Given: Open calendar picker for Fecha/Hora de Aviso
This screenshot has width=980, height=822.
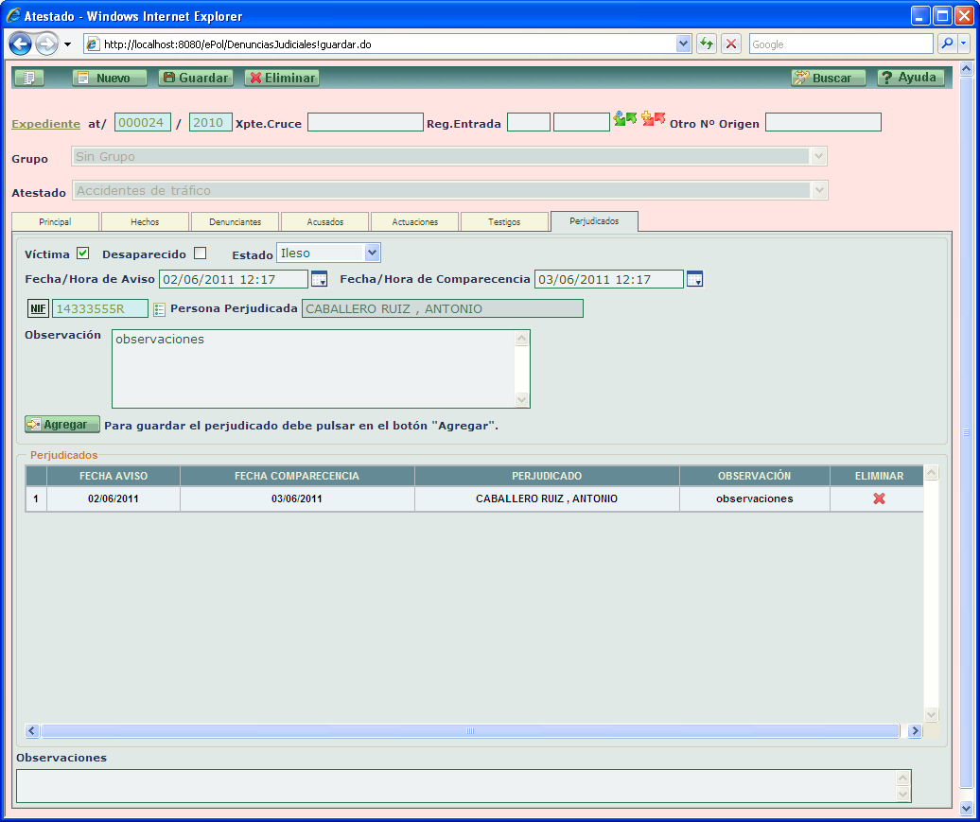Looking at the screenshot, I should click(x=320, y=279).
